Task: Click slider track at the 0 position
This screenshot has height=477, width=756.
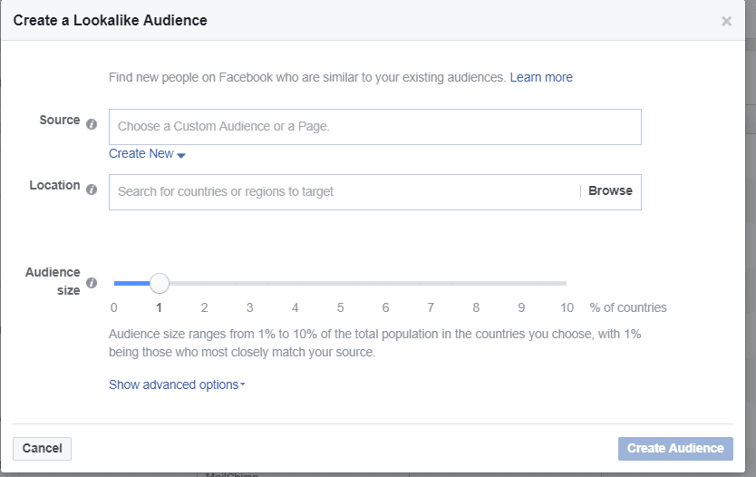Action: 115,284
